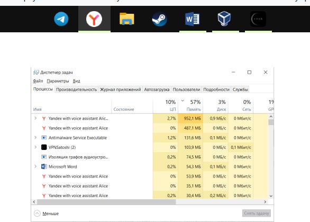Switch to Журнал приложений tab
The width and height of the screenshot is (310, 222).
[x=121, y=90]
